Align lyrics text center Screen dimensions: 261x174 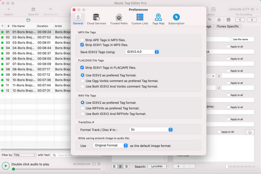pyautogui.click(x=120, y=166)
